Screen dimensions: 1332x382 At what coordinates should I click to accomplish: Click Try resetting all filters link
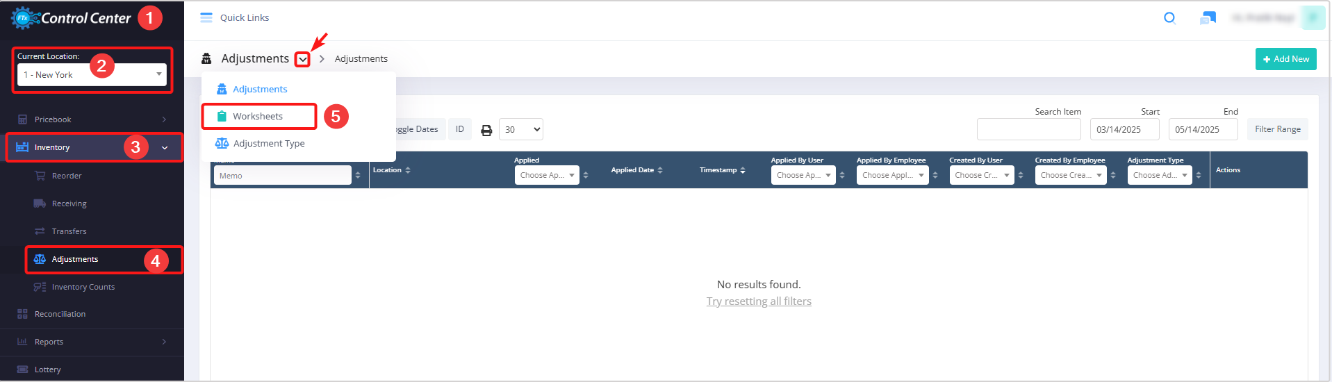point(759,301)
